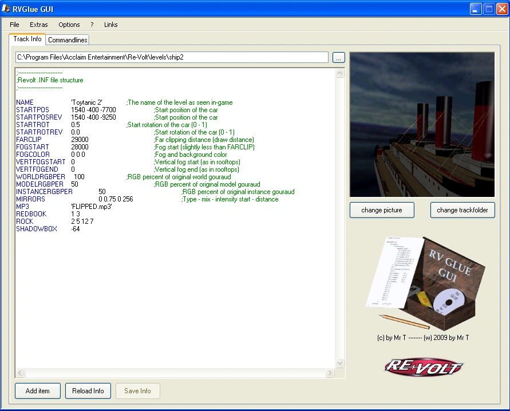Click the horizontal scrollbar right arrow

click(330, 373)
